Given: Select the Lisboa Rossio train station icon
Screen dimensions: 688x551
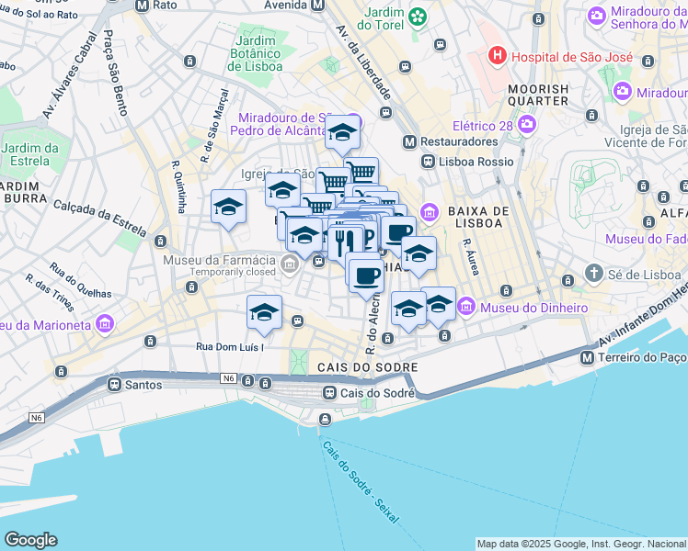Looking at the screenshot, I should tap(428, 162).
